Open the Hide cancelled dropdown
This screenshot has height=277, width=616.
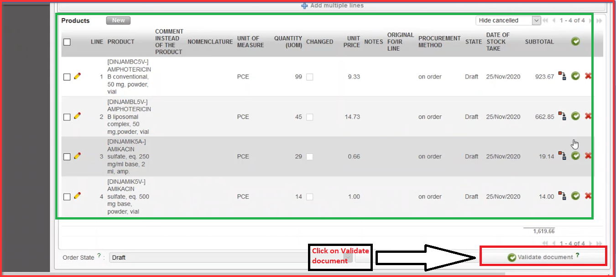[508, 21]
